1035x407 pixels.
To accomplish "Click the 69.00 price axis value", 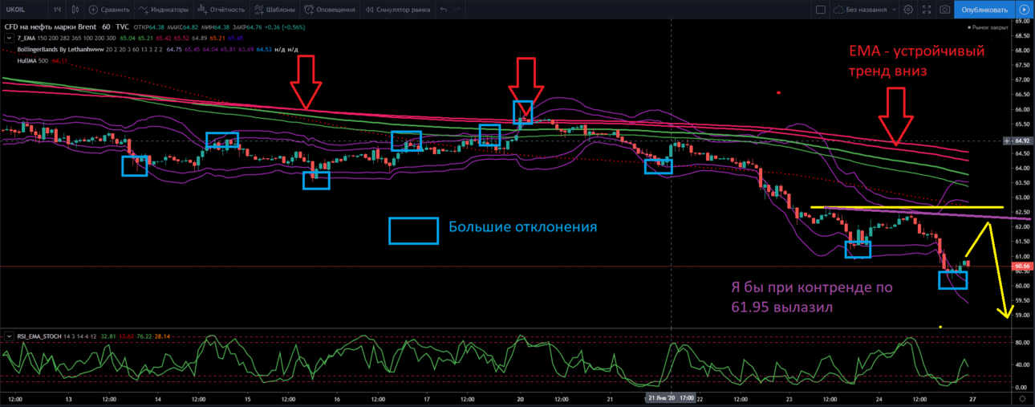I will [1021, 21].
